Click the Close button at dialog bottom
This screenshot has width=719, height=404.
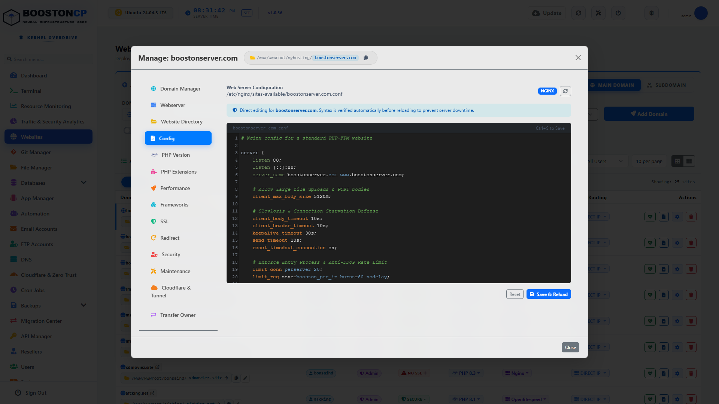570,348
